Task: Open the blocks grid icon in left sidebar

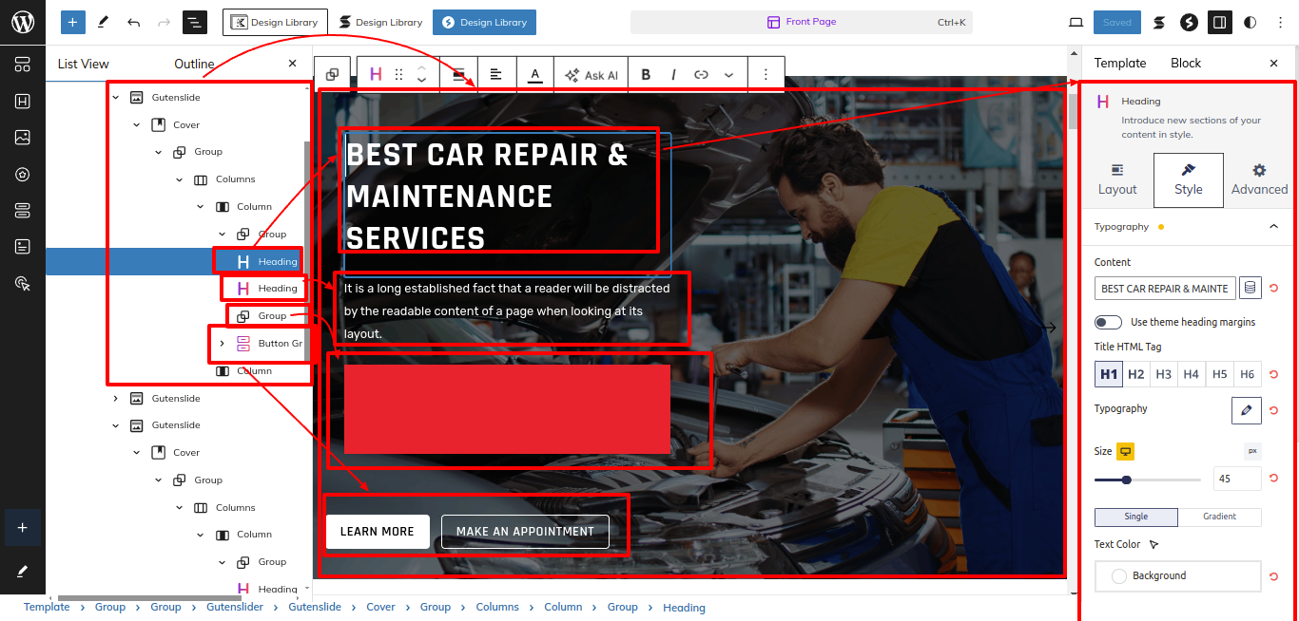Action: pyautogui.click(x=23, y=65)
